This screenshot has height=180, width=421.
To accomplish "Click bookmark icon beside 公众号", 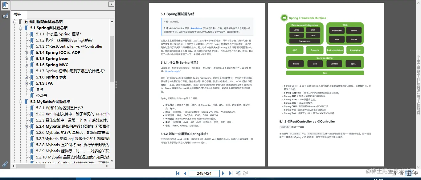I will 32,96.
